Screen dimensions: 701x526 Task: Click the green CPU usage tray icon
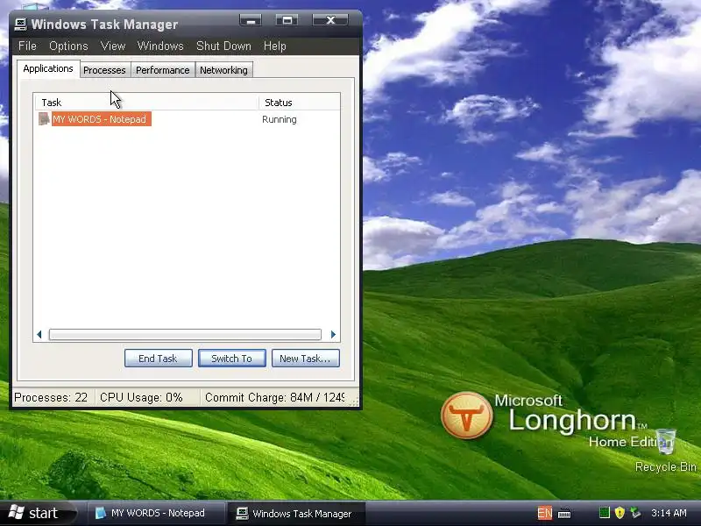pos(605,513)
